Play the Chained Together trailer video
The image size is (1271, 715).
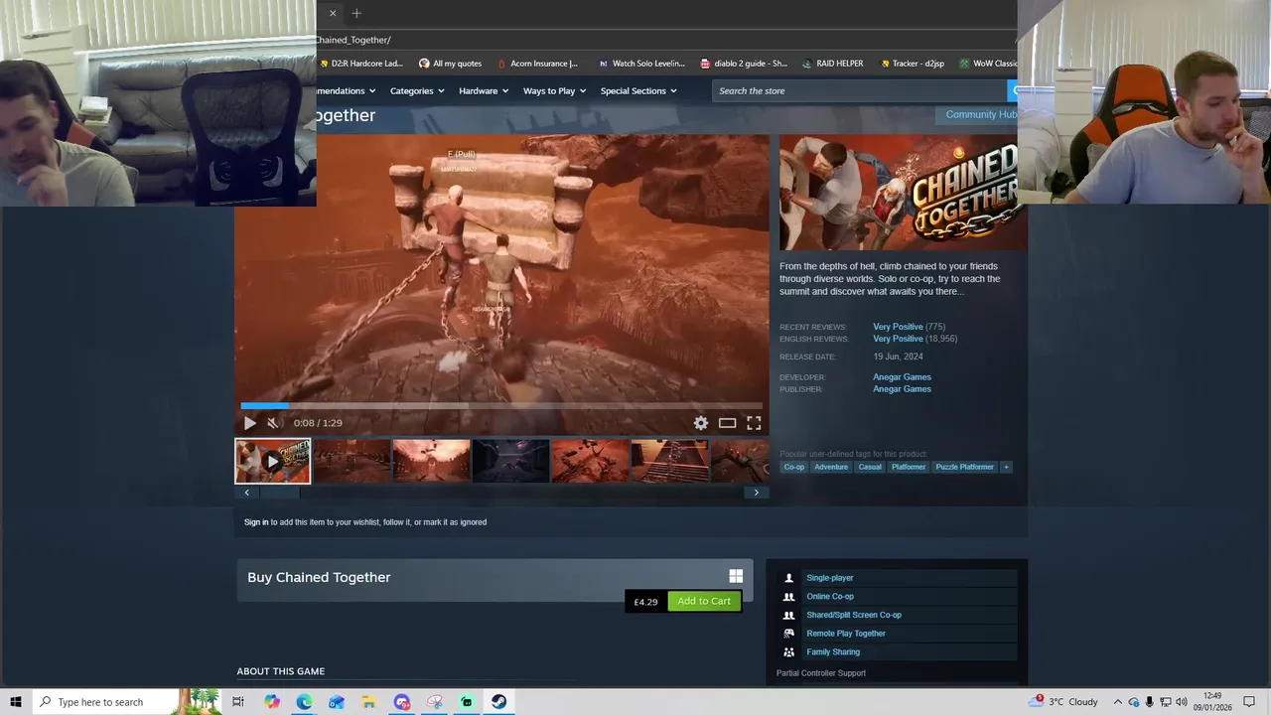249,423
